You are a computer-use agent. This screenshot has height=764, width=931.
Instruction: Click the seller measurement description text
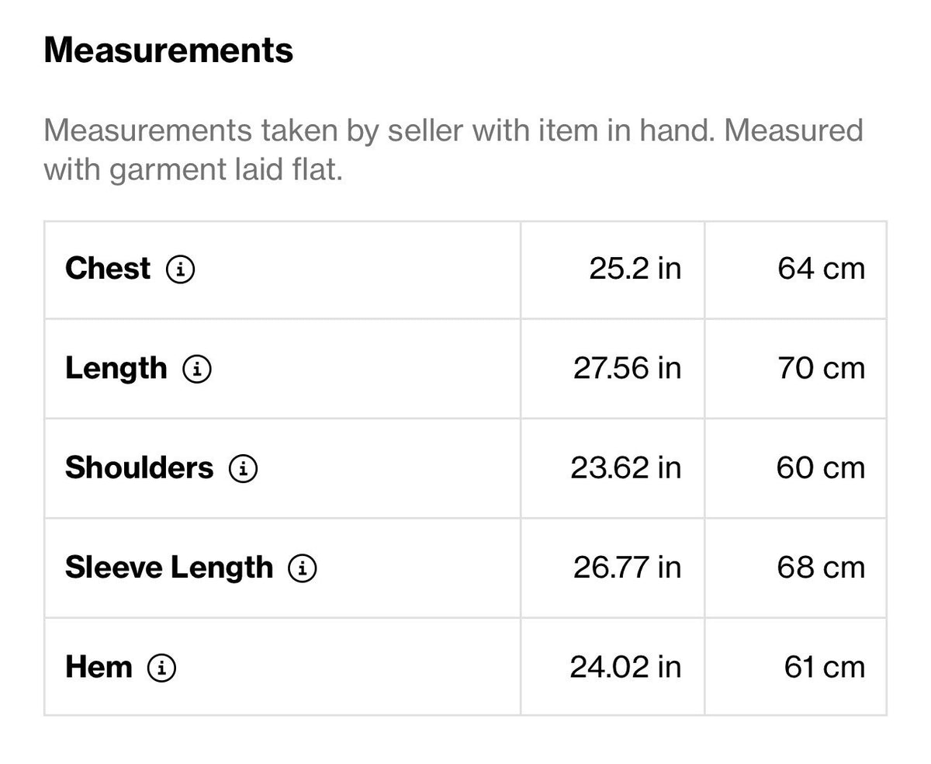coord(453,149)
